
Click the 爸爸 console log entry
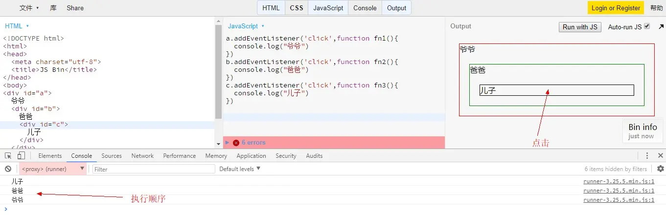click(18, 191)
